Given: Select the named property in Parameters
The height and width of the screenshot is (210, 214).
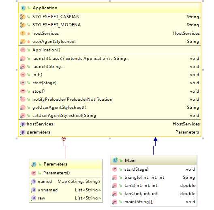Looking at the screenshot, I should pyautogui.click(x=45, y=182).
